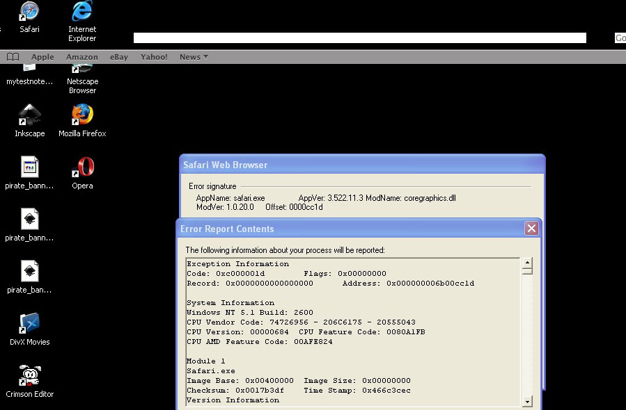This screenshot has height=410, width=626.
Task: Click 'Image Base: 0x00400000' value
Action: tap(240, 381)
